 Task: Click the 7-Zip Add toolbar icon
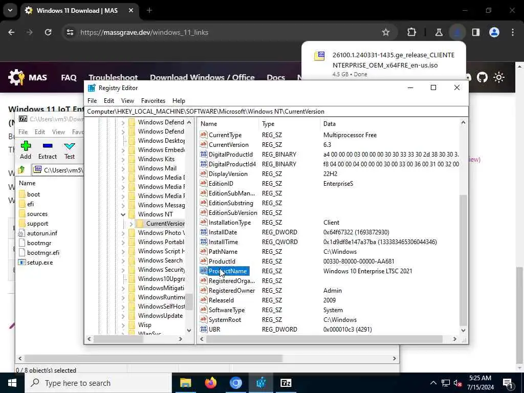tap(26, 146)
